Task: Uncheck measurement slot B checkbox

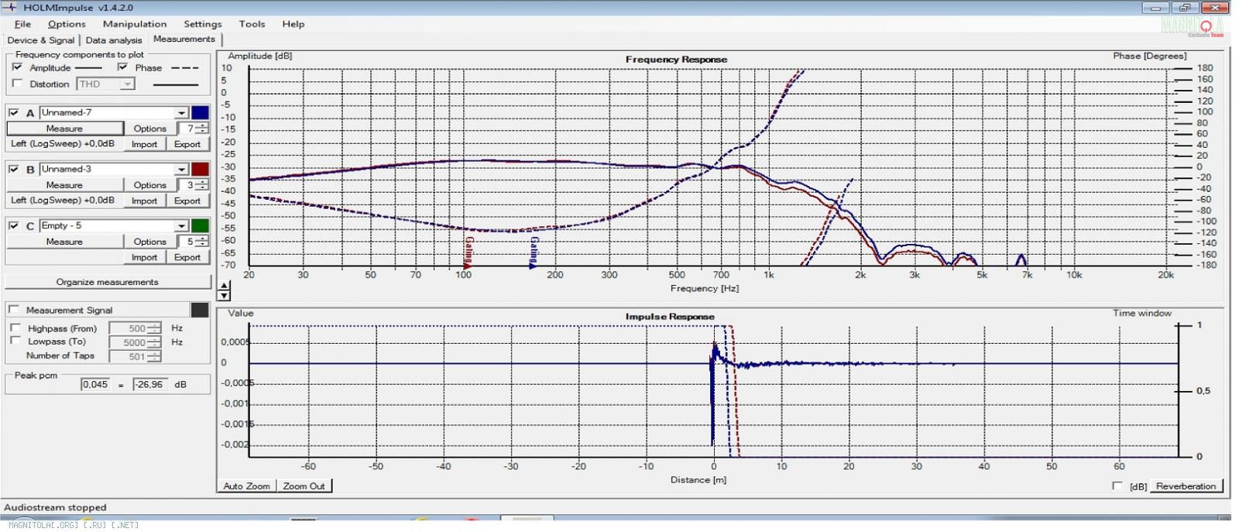Action: coord(14,170)
